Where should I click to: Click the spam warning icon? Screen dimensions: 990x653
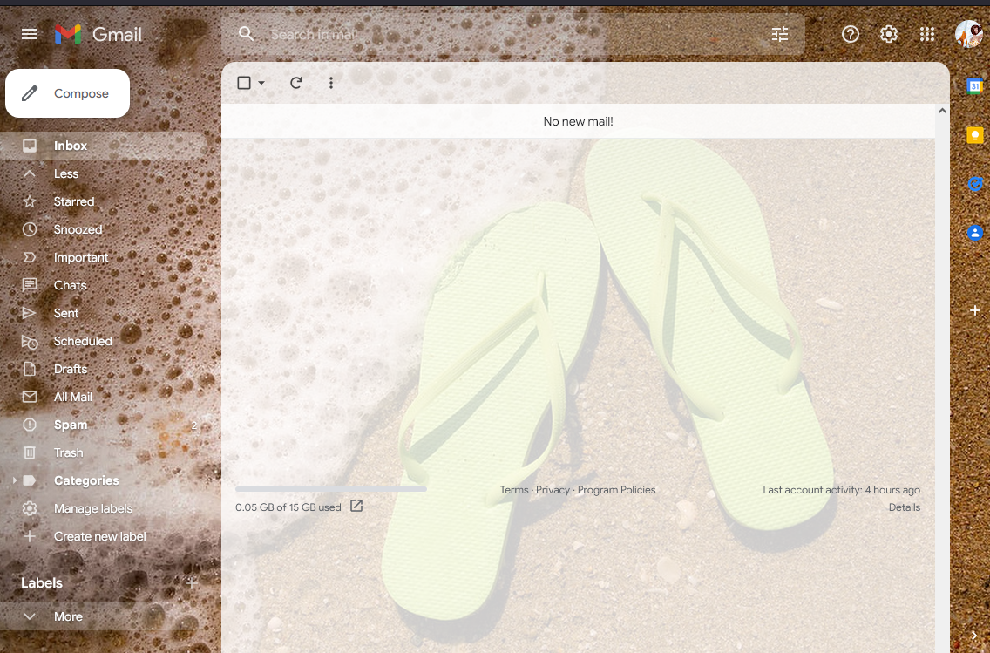pyautogui.click(x=29, y=425)
